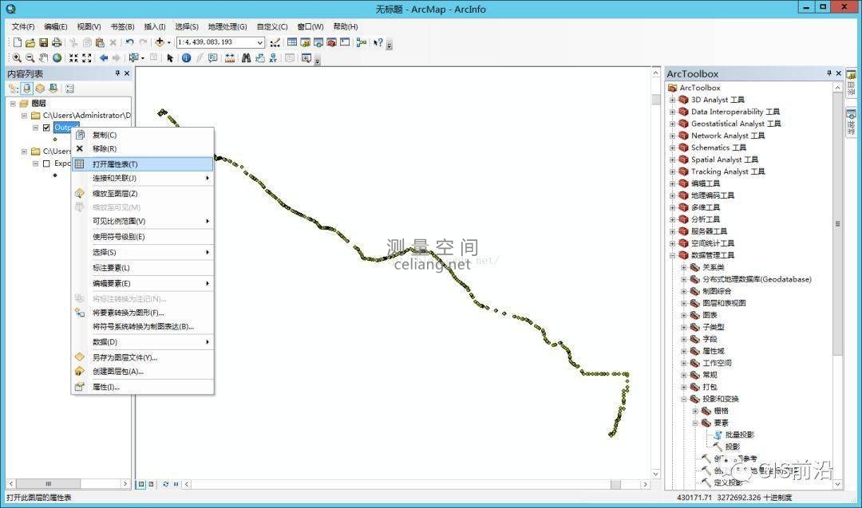
Task: Click the Export layer point symbol
Action: 55,175
